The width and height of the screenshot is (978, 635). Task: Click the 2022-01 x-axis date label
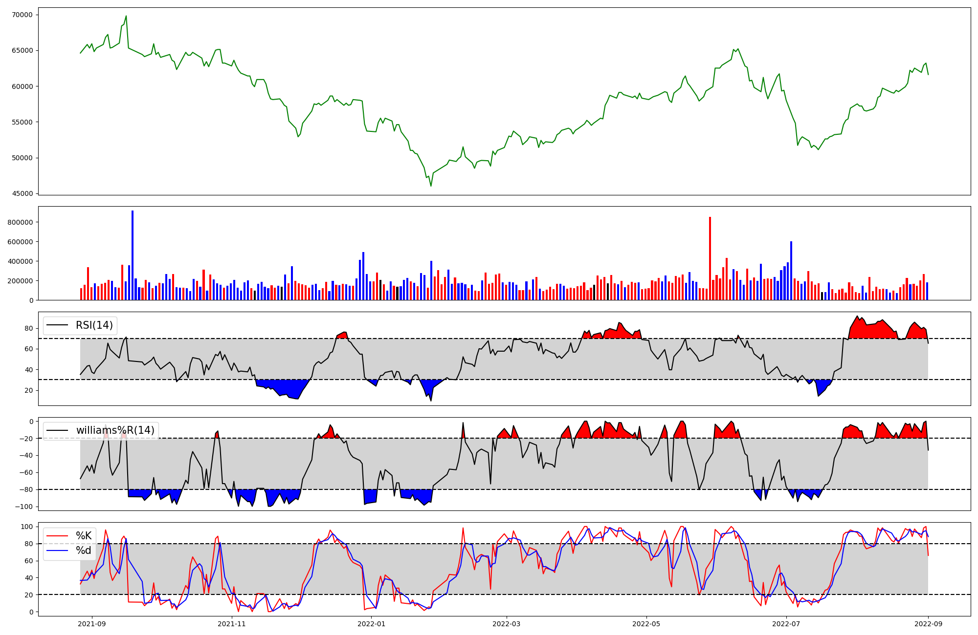pyautogui.click(x=371, y=624)
